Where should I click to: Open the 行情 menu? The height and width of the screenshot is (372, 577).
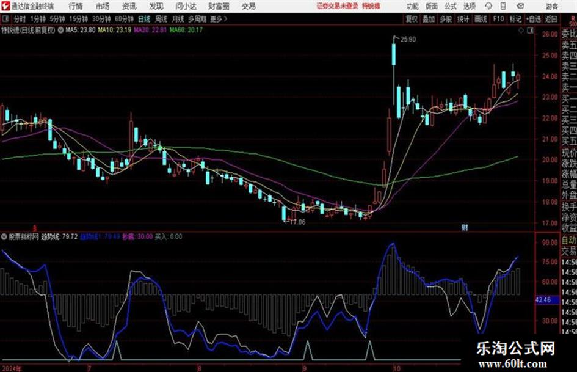pos(76,6)
